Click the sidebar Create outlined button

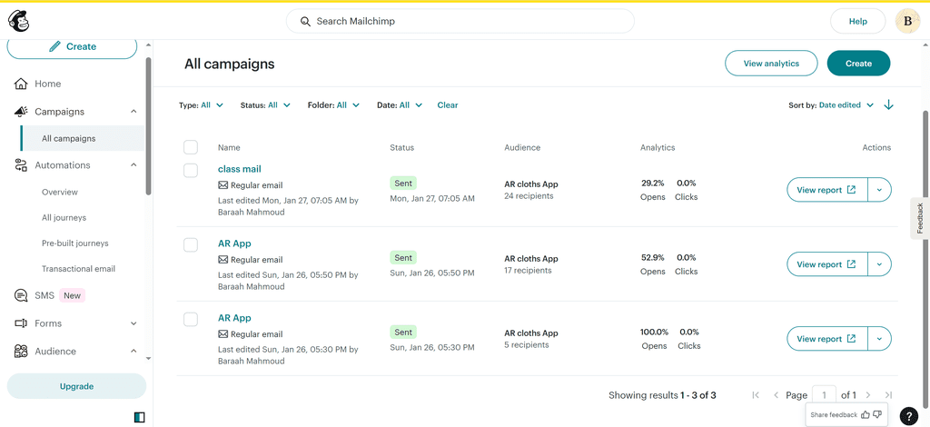pyautogui.click(x=72, y=47)
